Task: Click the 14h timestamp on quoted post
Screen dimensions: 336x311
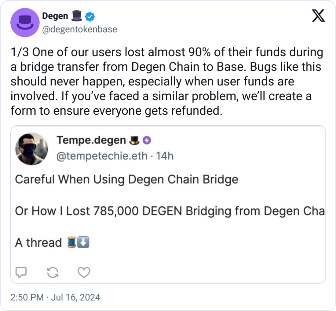Action: click(x=165, y=156)
